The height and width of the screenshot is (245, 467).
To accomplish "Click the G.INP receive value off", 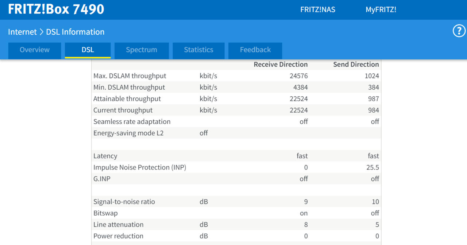I will [x=304, y=179].
